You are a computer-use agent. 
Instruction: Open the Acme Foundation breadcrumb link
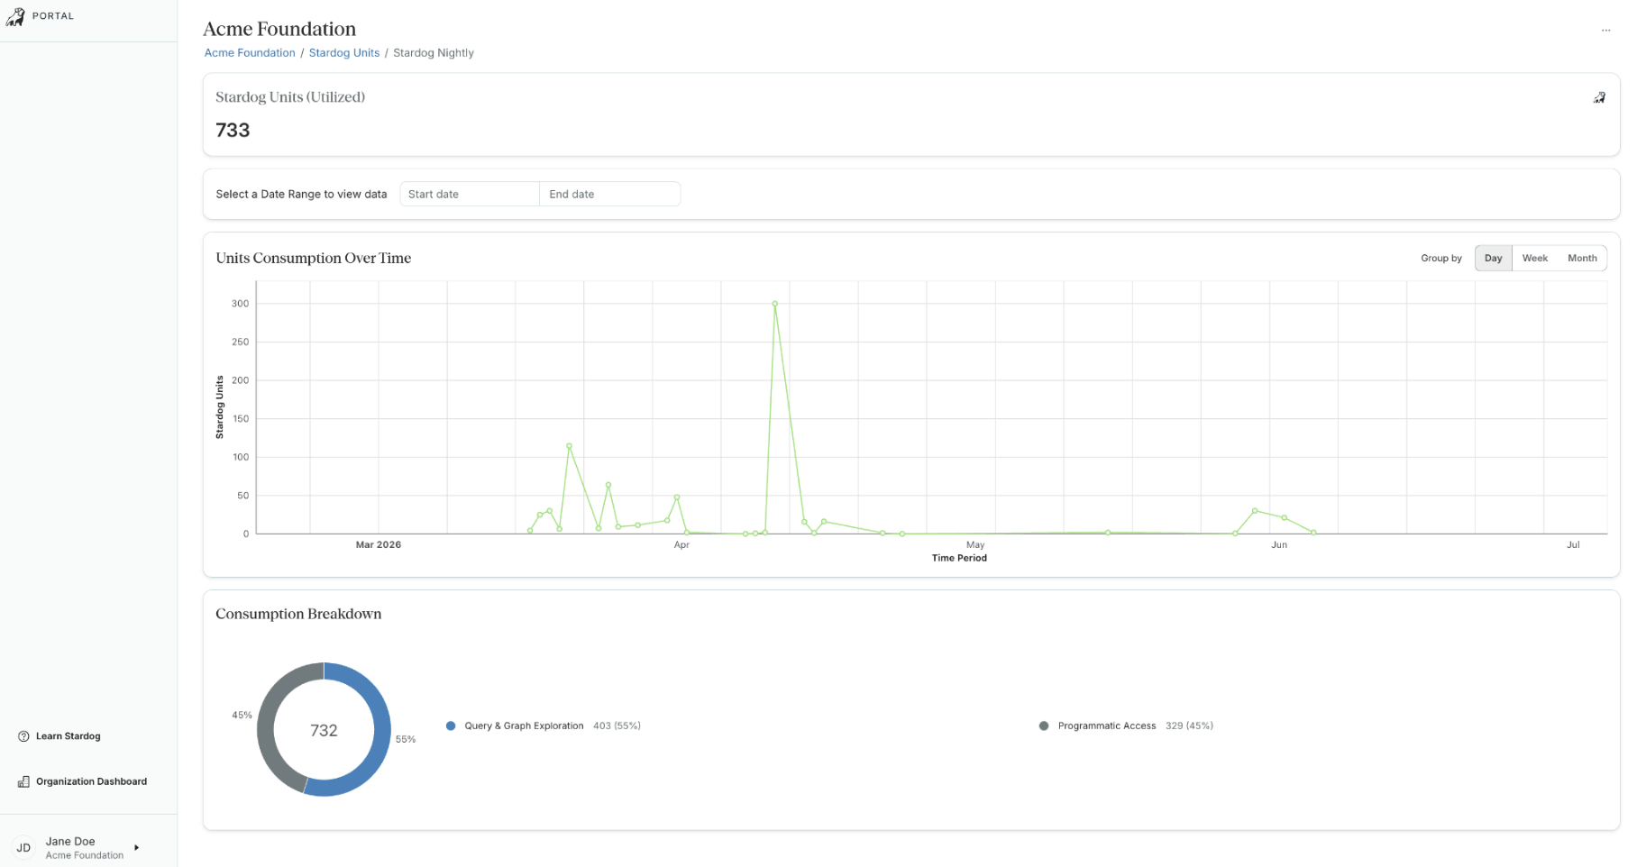(x=250, y=53)
